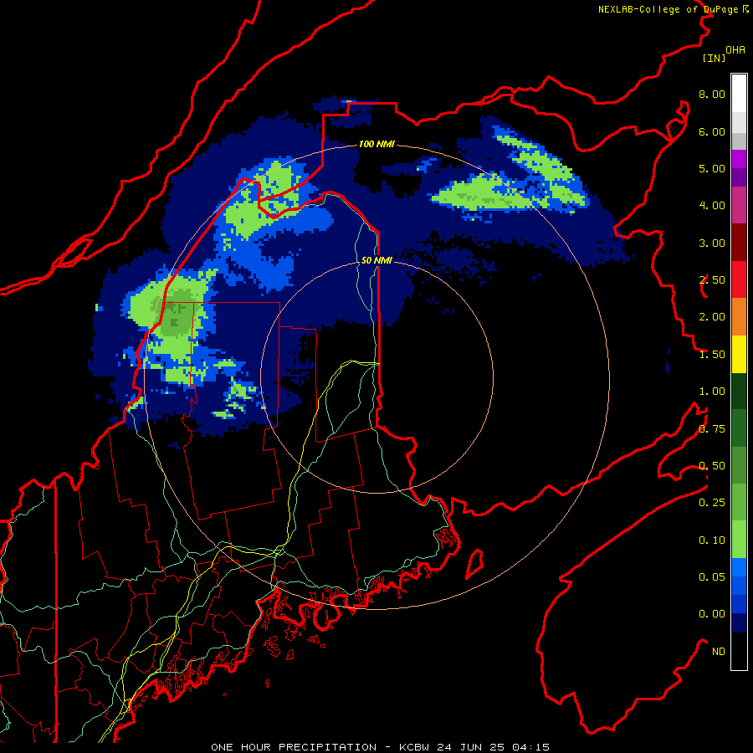
Task: Click the One Hour Precipitation KCBW caption
Action: (380, 747)
